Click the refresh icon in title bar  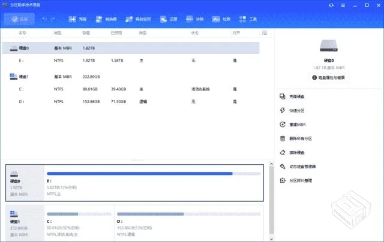click(331, 5)
